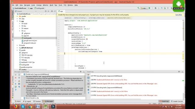The width and height of the screenshot is (195, 109).
Task: Toggle the Messages tool window button
Action: pyautogui.click(x=48, y=101)
